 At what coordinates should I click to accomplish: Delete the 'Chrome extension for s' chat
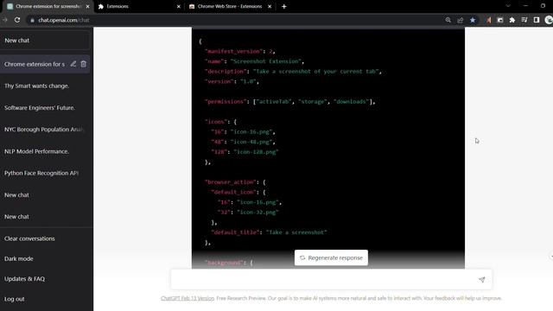[x=84, y=64]
